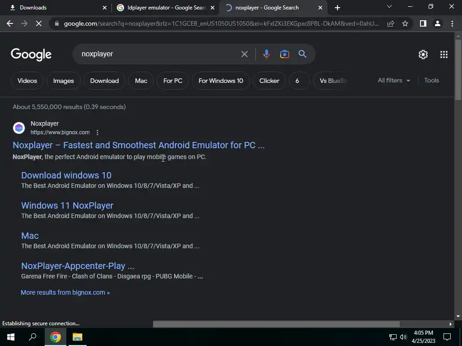Select the Mac filter chip
Screen dimensions: 462x346
(141, 81)
